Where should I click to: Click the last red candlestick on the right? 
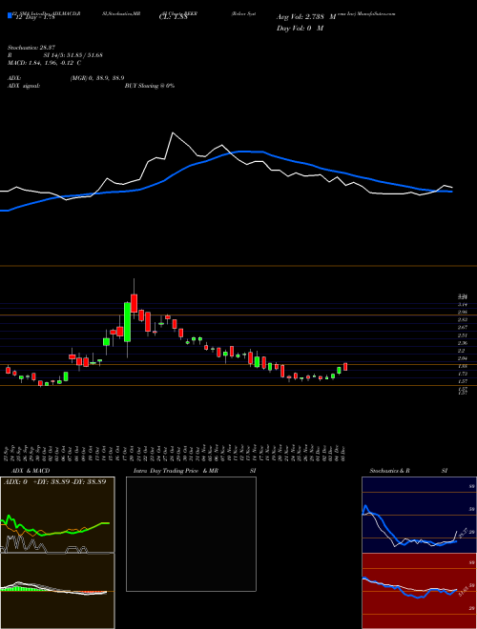(345, 367)
